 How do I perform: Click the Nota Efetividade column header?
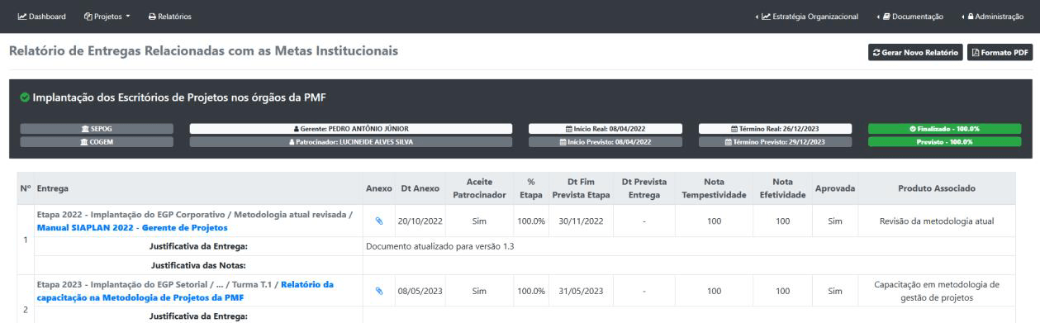pos(782,188)
